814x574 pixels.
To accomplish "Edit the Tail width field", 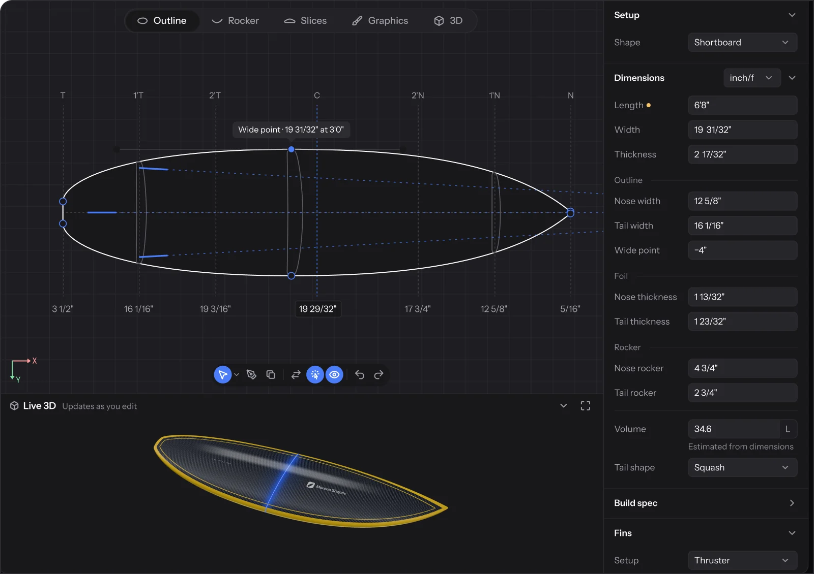I will pyautogui.click(x=742, y=226).
